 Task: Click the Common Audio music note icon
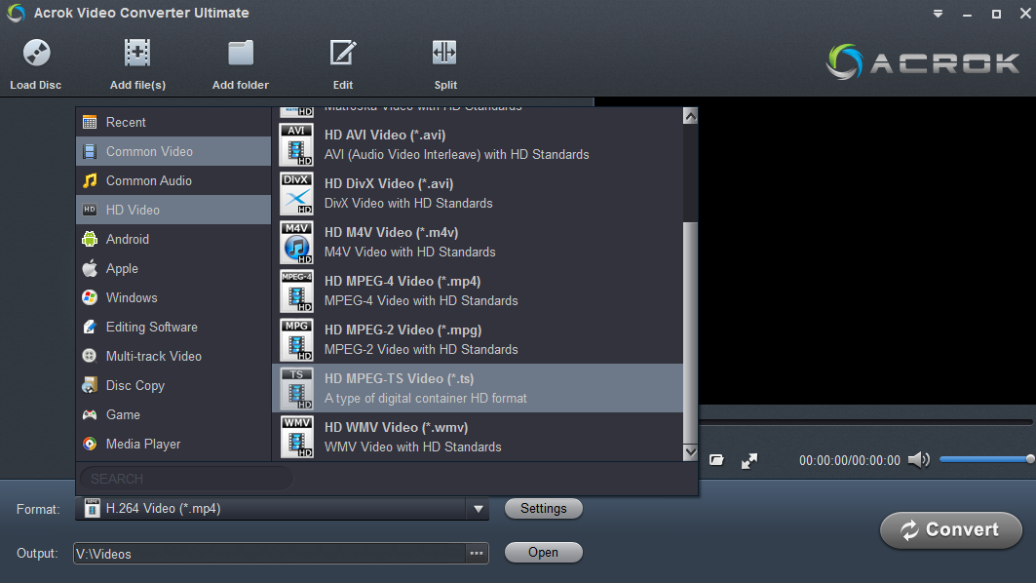click(90, 180)
